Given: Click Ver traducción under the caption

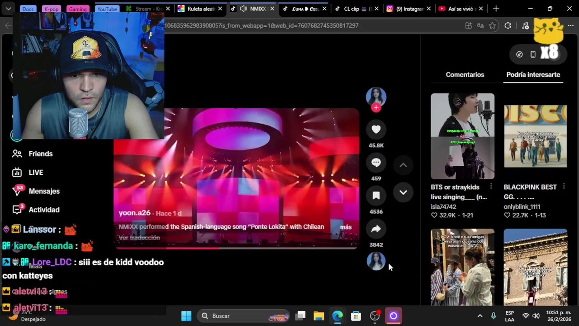Looking at the screenshot, I should [139, 238].
